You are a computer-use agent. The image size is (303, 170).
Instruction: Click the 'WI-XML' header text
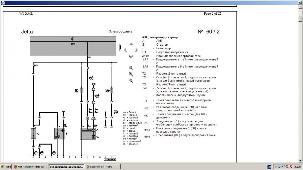[x=26, y=14]
